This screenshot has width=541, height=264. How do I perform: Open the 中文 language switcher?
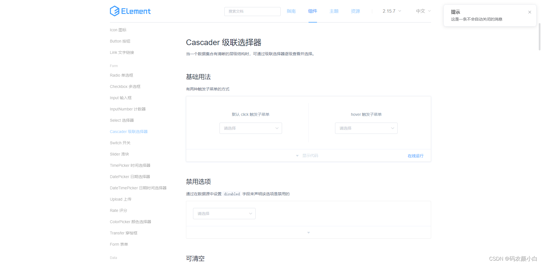coord(423,11)
